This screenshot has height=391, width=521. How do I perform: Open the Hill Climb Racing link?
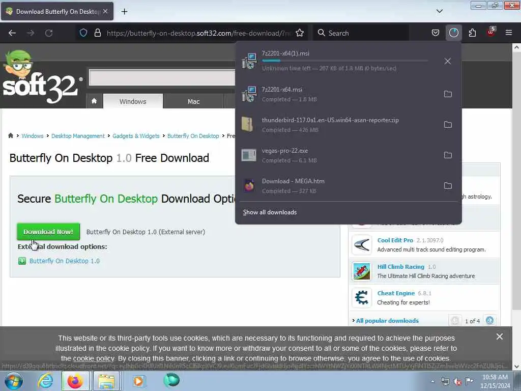tap(401, 267)
